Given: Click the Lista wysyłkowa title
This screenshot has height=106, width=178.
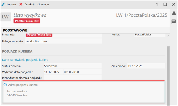Looking at the screenshot, I should point(30,15).
